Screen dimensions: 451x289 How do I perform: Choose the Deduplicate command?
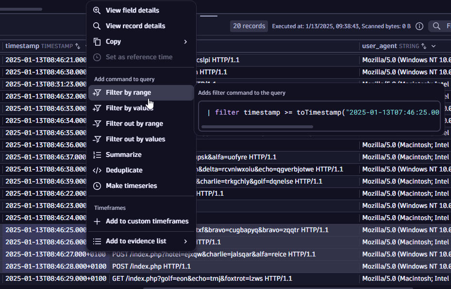(x=141, y=170)
